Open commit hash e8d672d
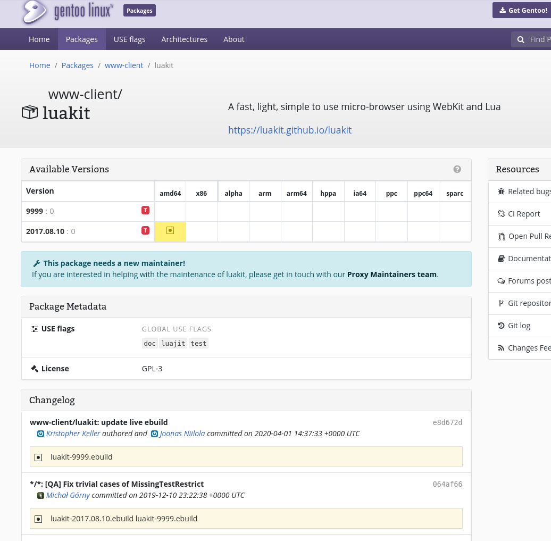 point(447,422)
